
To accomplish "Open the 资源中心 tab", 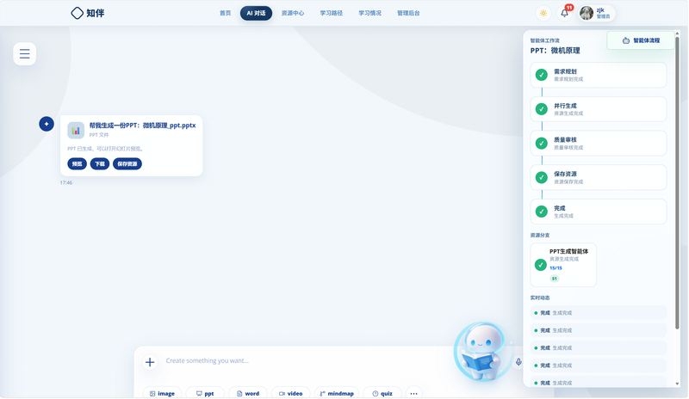I will [x=293, y=13].
